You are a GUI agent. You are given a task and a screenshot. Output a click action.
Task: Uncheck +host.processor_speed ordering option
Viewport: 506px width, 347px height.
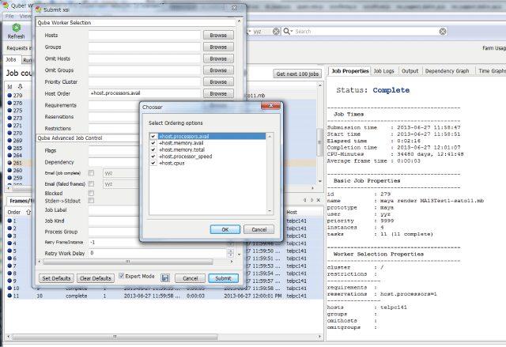pos(153,157)
